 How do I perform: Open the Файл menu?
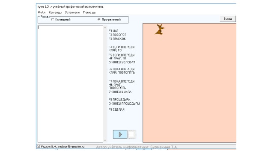point(42,12)
